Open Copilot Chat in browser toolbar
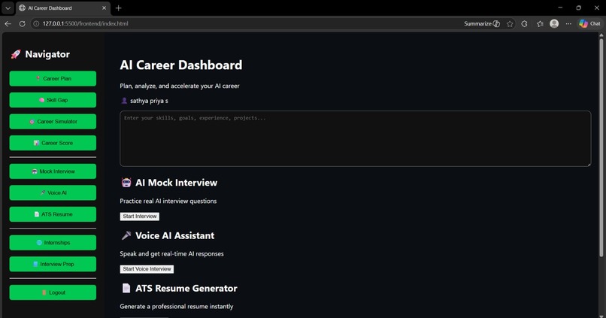Image resolution: width=606 pixels, height=318 pixels. (589, 23)
